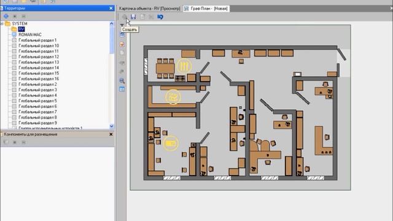The image size is (393, 221).
Task: Click the expand-all icon in Территории toolbar
Action: (15, 17)
